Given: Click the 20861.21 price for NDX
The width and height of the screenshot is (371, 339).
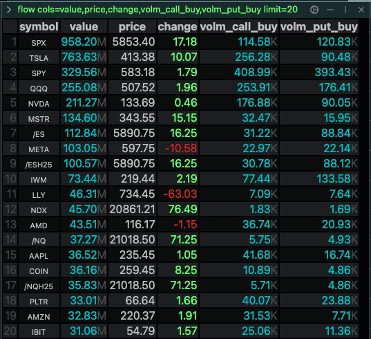Looking at the screenshot, I should coord(132,209).
